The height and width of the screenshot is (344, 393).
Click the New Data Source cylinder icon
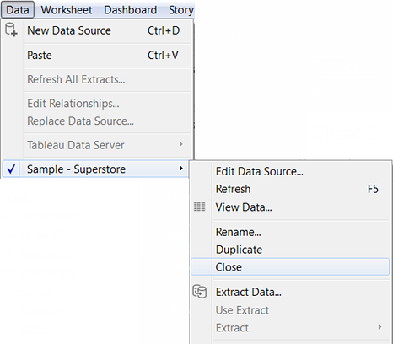(x=11, y=30)
